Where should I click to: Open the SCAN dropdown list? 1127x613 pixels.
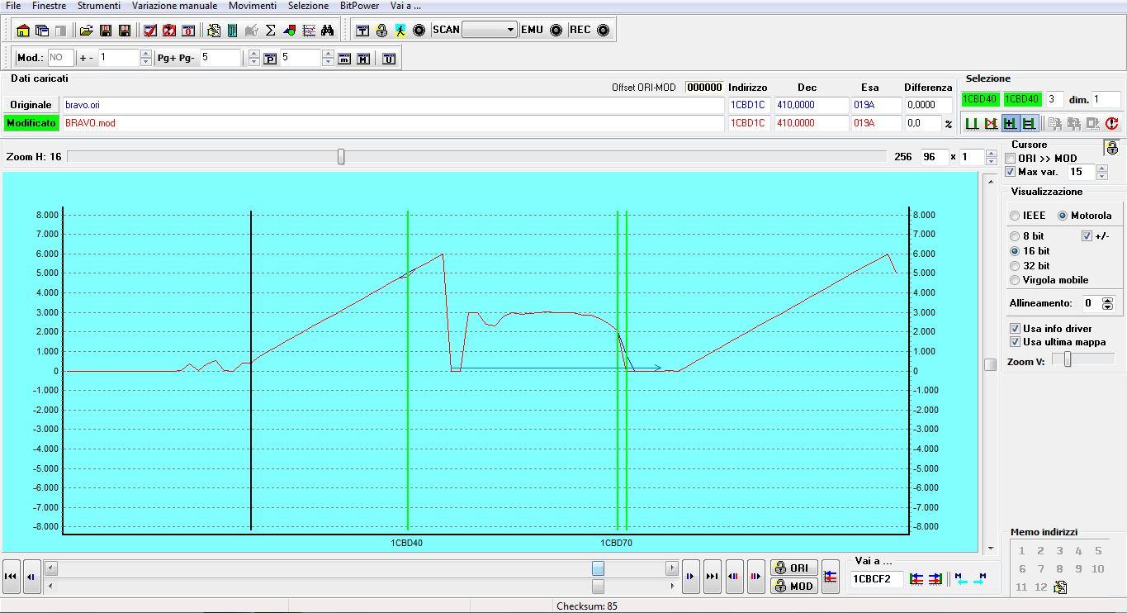click(510, 31)
